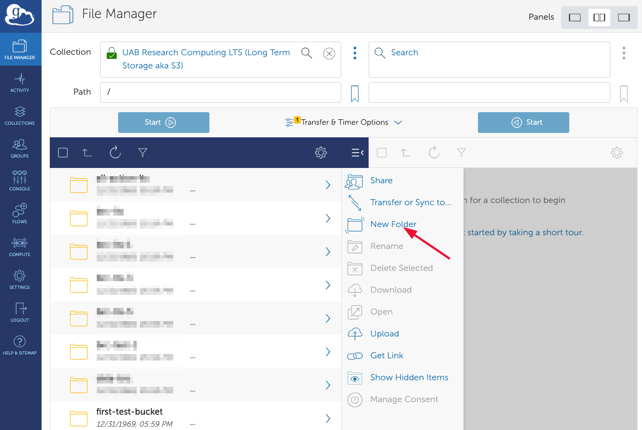Open Activity in the left sidebar

tap(20, 82)
